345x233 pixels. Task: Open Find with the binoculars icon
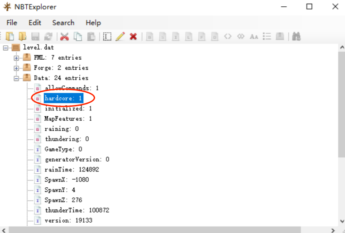[297, 37]
